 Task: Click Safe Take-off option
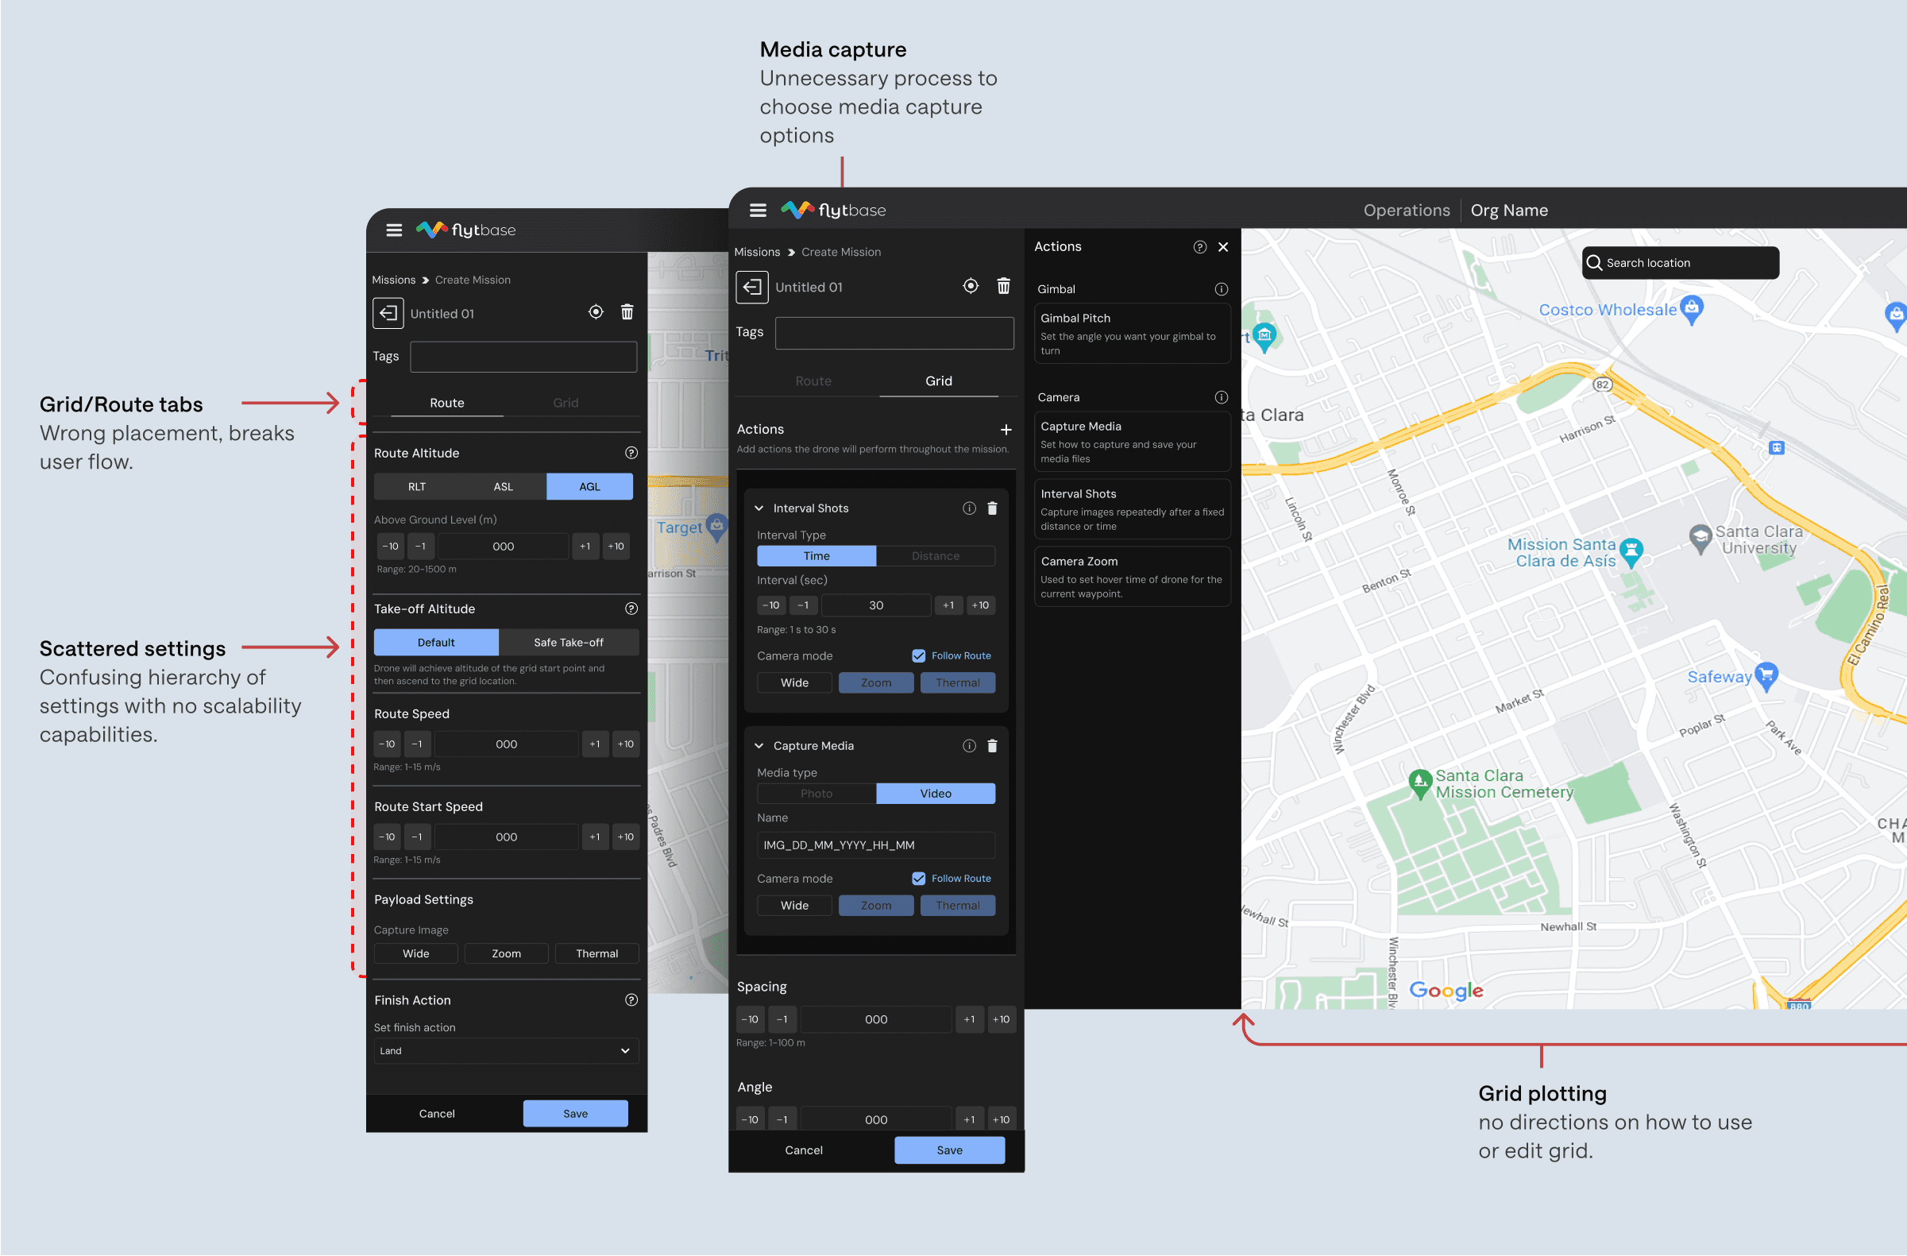tap(568, 642)
